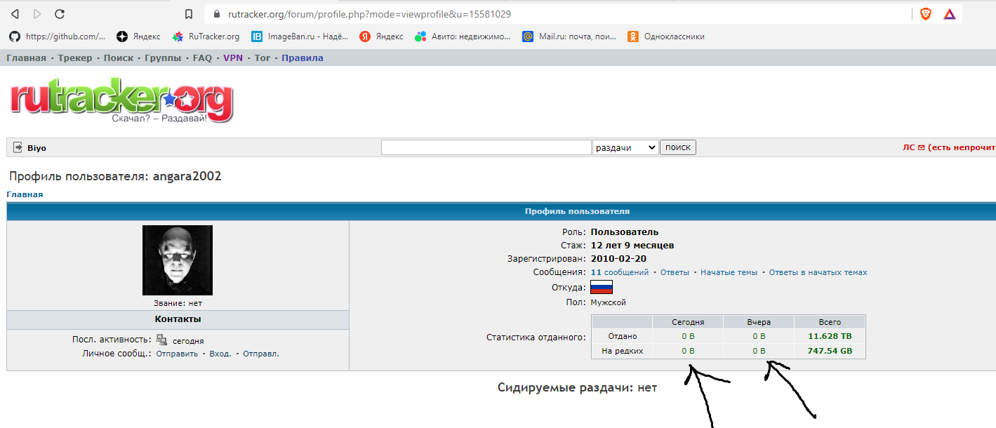Click 12 лет 9 месяцев value
Viewport: 996px width, 428px height.
(x=632, y=246)
